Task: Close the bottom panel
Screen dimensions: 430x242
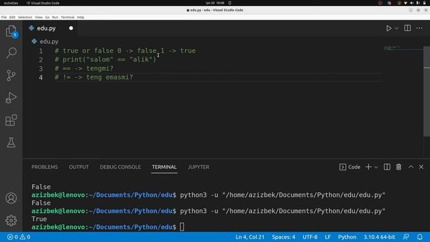Action: click(x=421, y=167)
